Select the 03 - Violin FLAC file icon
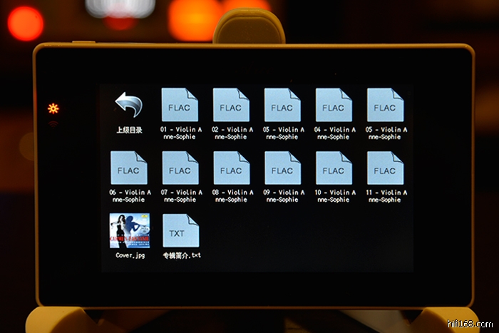 pyautogui.click(x=282, y=106)
